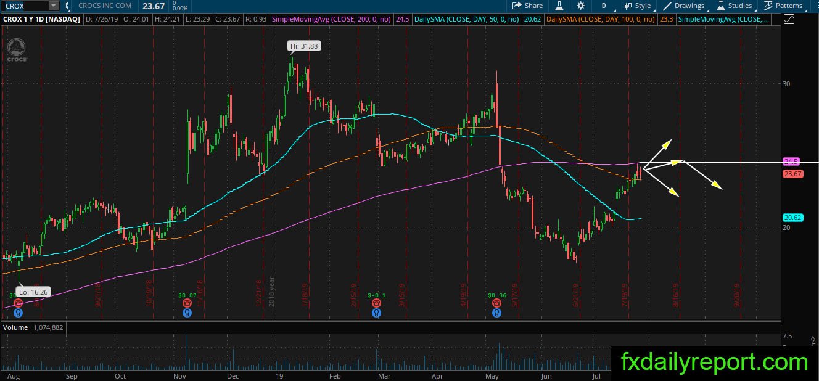Select the truncated SimpleMovingAvg (CLOSE,... label
Viewport: 819px width, 381px height.
[723, 20]
